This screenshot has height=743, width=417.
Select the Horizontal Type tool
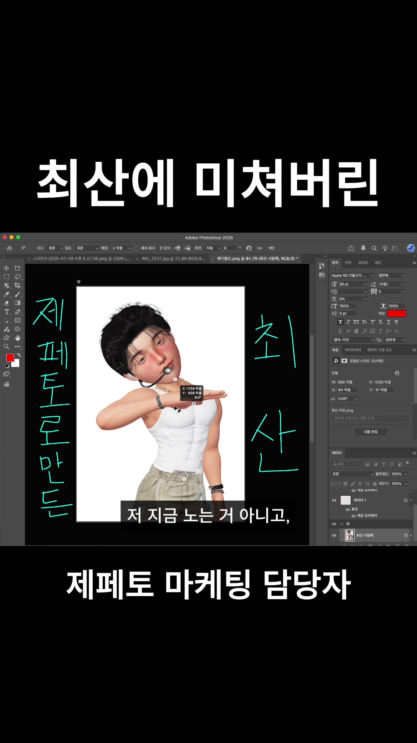pyautogui.click(x=7, y=312)
